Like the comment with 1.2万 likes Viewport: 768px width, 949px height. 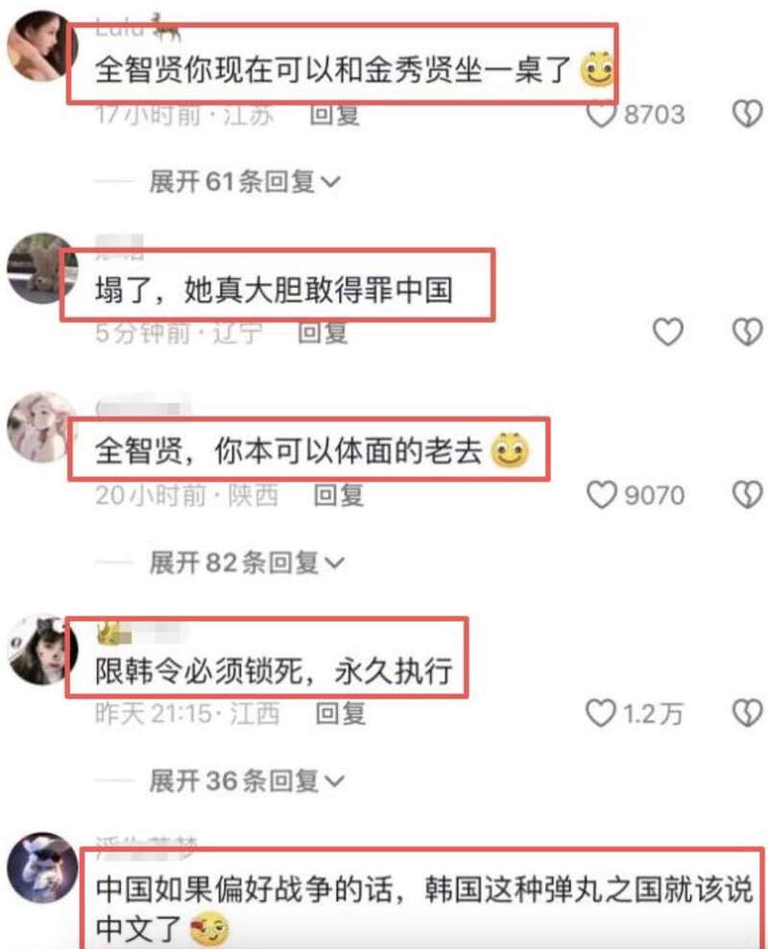601,714
